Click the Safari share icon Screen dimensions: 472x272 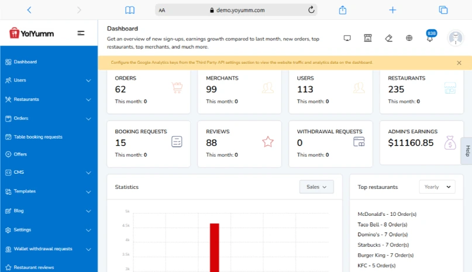pyautogui.click(x=343, y=10)
